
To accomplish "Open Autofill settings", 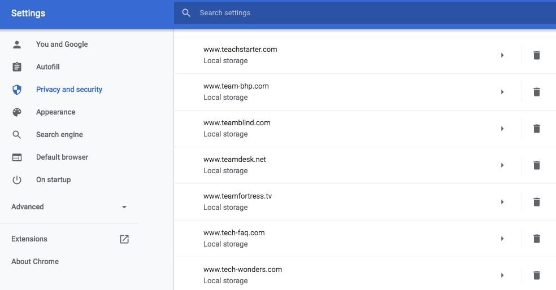I will 48,67.
